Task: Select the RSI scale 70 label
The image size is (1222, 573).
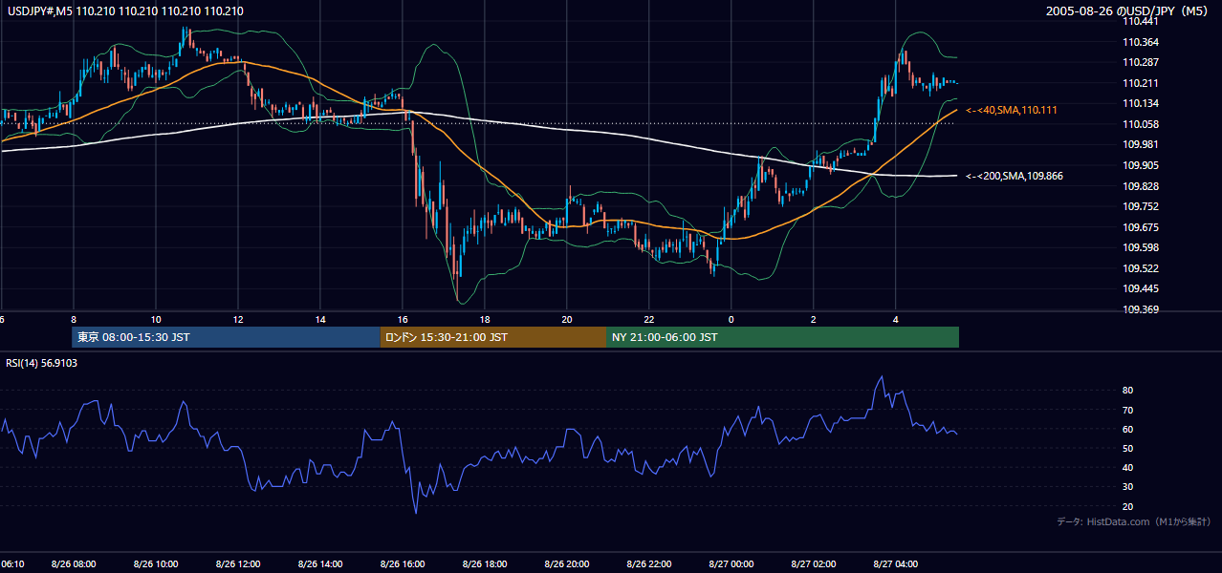Action: pos(1128,410)
